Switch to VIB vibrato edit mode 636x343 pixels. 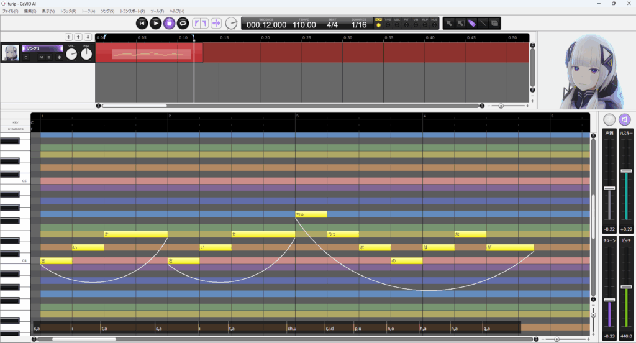tap(416, 23)
